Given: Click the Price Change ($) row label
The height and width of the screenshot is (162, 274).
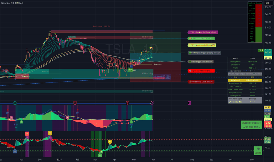Looking at the screenshot, I should pyautogui.click(x=235, y=83).
